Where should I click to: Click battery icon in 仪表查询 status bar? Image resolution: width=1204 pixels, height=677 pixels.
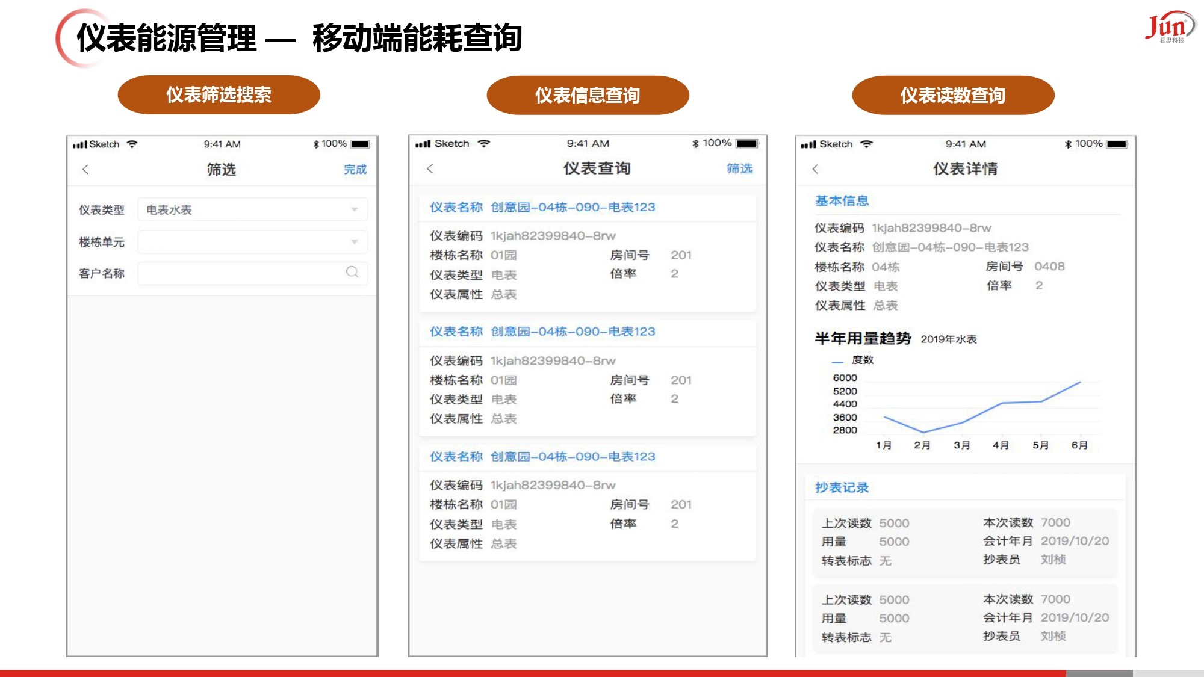[x=747, y=143]
